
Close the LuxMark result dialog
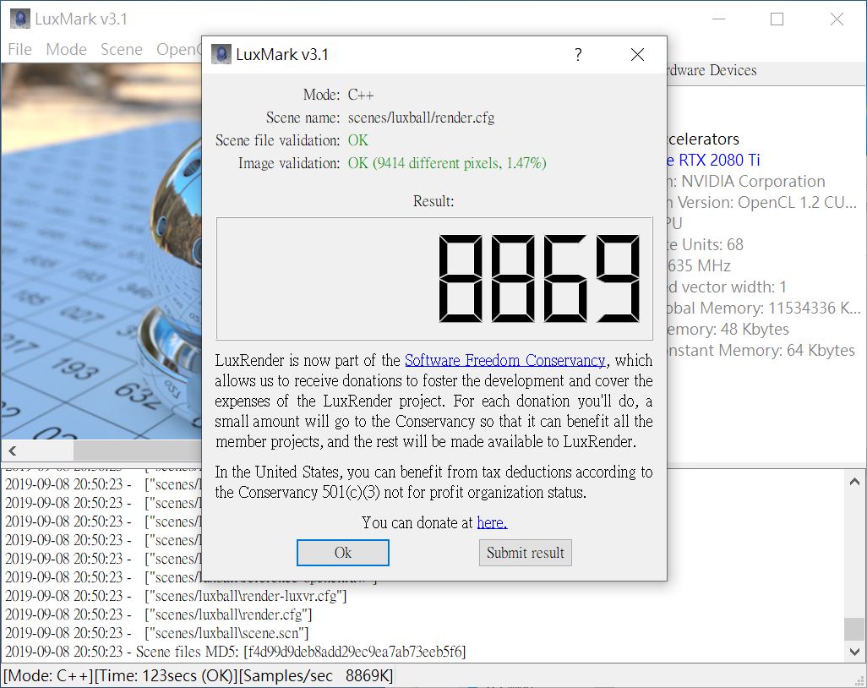click(637, 54)
